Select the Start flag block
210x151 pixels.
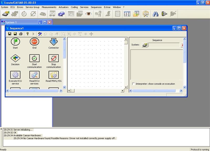point(15,42)
